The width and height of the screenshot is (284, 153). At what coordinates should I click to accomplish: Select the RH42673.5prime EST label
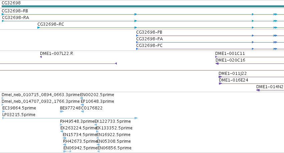pos(80,141)
